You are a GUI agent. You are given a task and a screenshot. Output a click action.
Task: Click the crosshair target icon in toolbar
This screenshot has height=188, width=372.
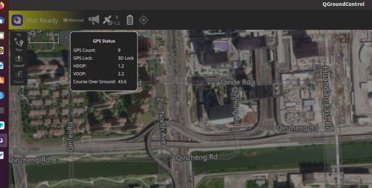tap(143, 20)
